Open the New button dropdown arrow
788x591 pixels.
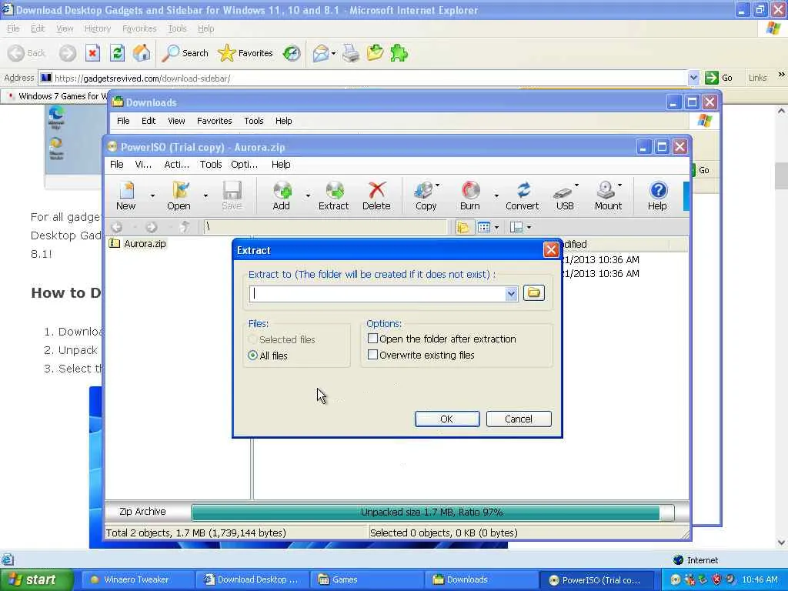(152, 195)
